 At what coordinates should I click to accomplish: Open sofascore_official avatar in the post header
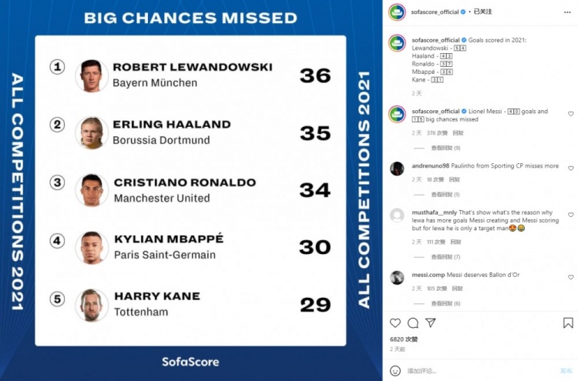[397, 12]
